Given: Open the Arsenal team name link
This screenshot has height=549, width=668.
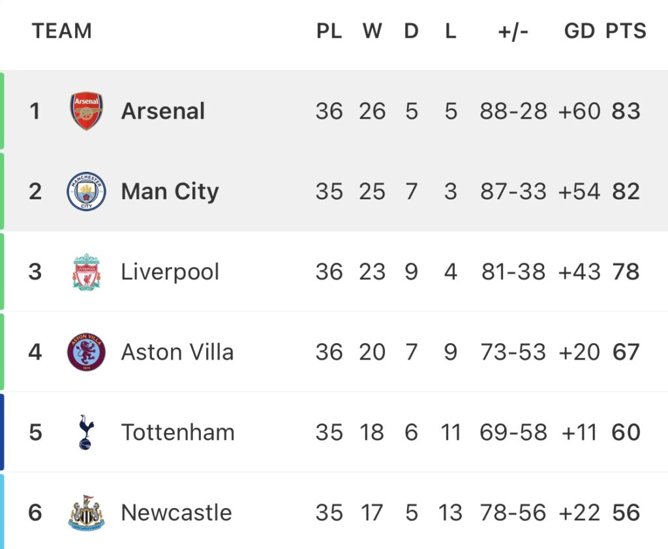Looking at the screenshot, I should (163, 111).
